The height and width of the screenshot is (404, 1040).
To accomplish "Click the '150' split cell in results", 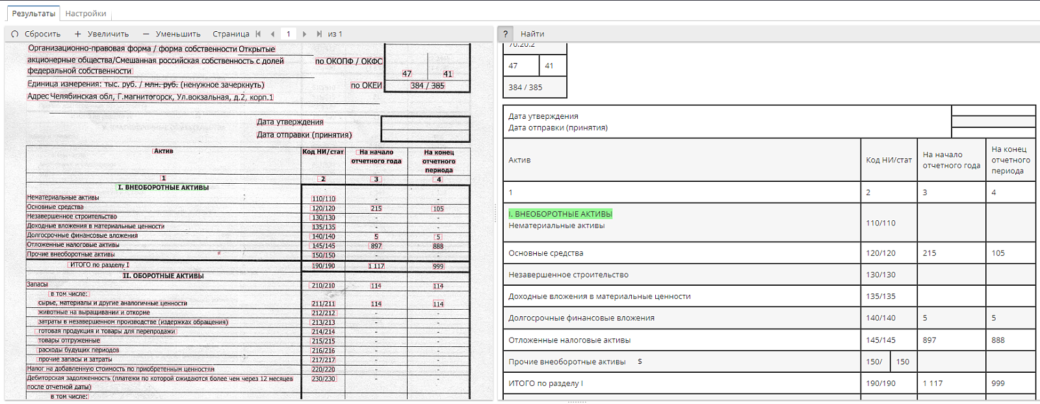I will [x=903, y=362].
